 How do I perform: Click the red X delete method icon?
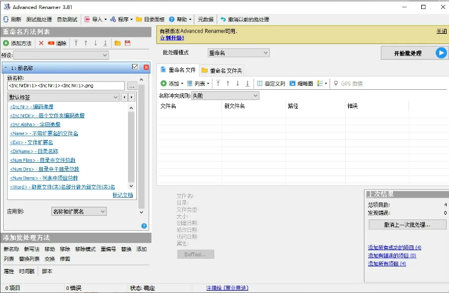click(41, 43)
